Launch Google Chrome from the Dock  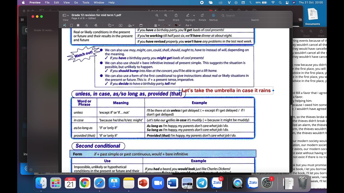[x=85, y=183]
